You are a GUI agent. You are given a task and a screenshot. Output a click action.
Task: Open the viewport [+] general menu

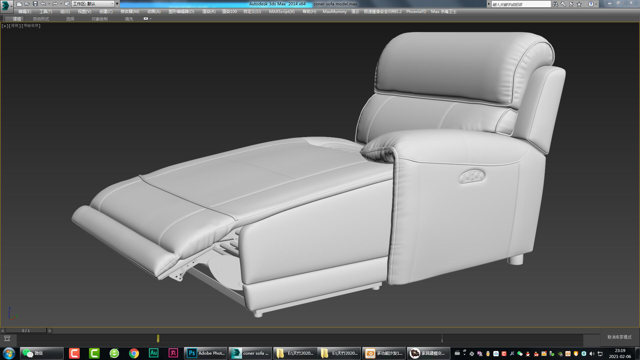coord(4,26)
